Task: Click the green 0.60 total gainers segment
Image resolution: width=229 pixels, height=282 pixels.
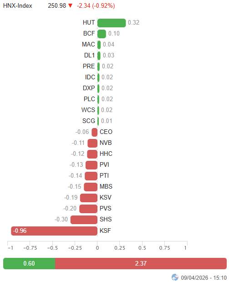Action: [29, 263]
